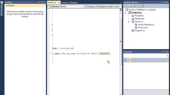170x95 pixels.
Task: Pin the Toolbox panel with auto-hide pin
Action: click(x=42, y=2)
